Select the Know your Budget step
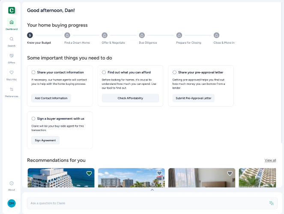This screenshot has height=214, width=284. click(30, 35)
